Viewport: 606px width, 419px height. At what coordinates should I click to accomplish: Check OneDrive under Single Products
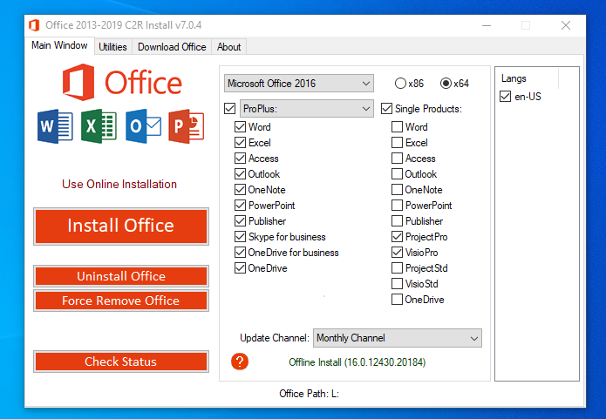point(397,300)
